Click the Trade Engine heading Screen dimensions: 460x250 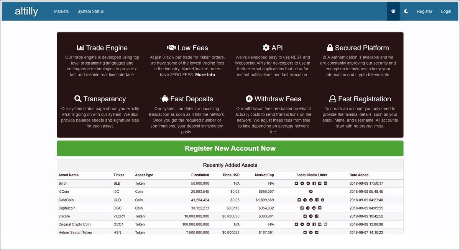click(x=102, y=48)
